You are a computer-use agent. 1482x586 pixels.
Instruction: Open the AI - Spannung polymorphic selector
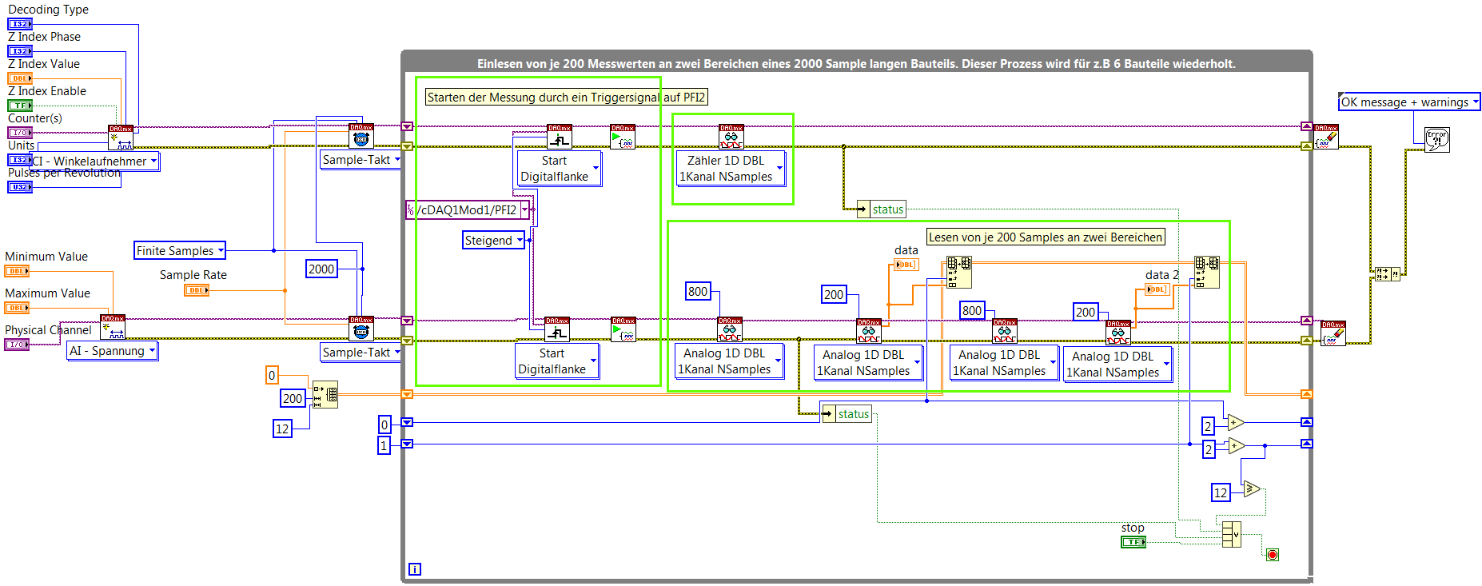(x=112, y=351)
